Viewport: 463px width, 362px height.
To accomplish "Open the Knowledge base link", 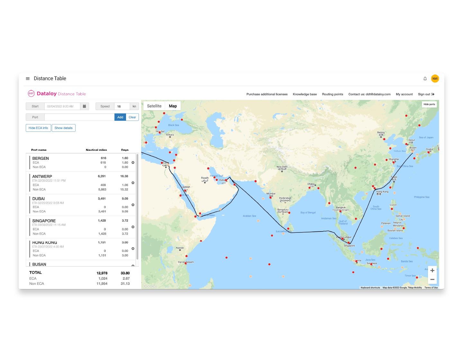I will point(305,94).
